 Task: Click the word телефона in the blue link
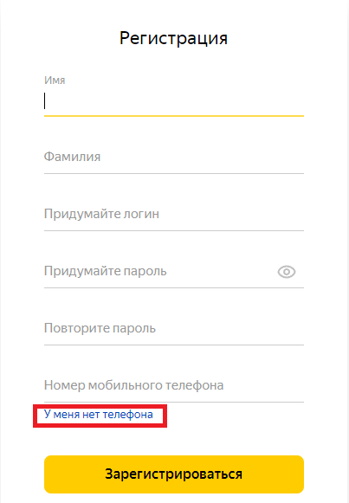coord(127,415)
